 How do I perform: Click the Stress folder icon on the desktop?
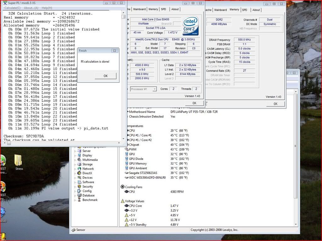pyautogui.click(x=18, y=160)
